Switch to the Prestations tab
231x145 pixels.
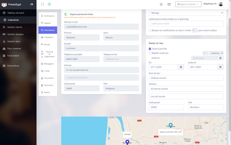coord(48,37)
